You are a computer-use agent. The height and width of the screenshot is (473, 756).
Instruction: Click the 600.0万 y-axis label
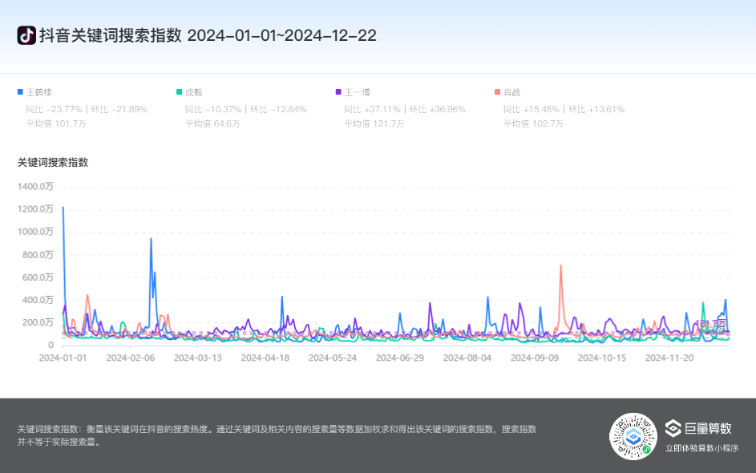tap(38, 277)
